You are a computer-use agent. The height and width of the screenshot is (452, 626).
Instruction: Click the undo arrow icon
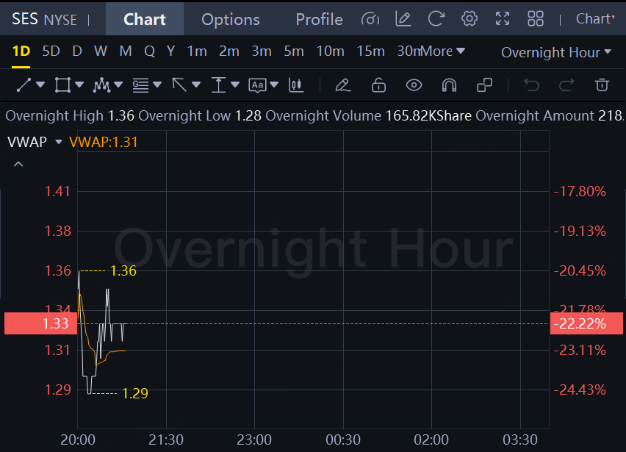coord(532,85)
